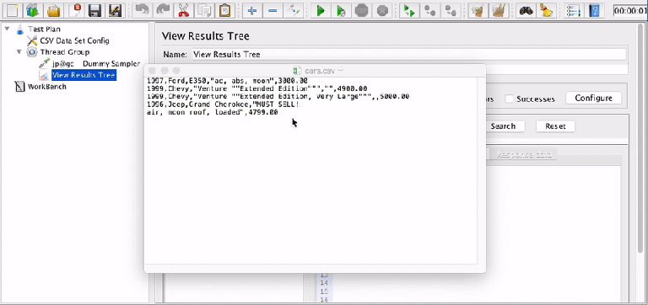
Task: Select View Results Tree in the tree
Action: pos(84,75)
